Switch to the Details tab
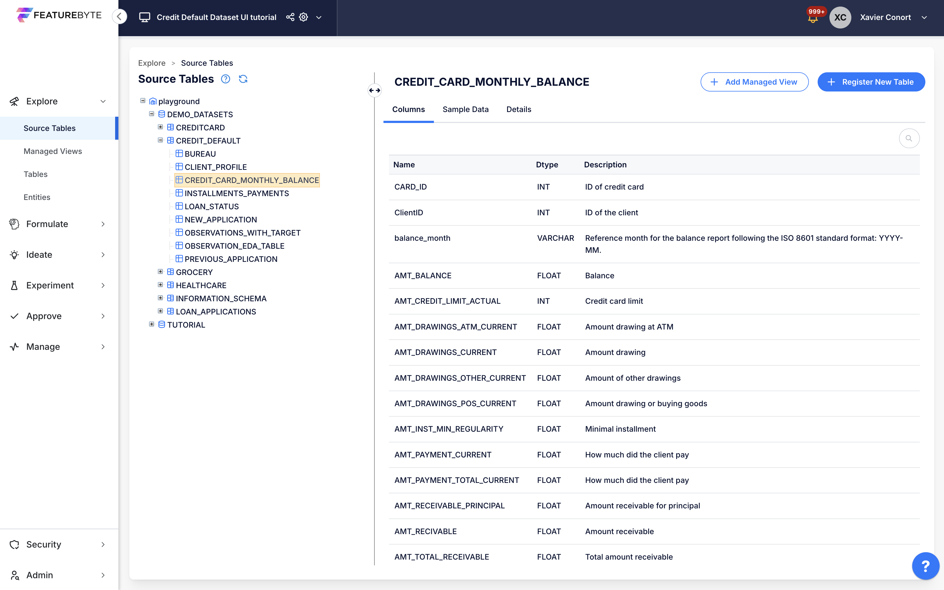The height and width of the screenshot is (590, 944). [518, 109]
